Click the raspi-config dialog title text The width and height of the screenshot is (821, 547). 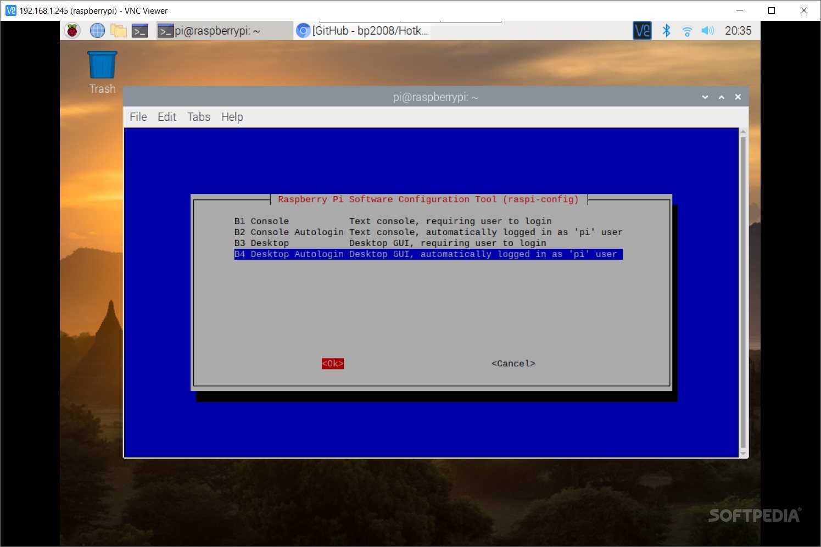click(x=428, y=199)
